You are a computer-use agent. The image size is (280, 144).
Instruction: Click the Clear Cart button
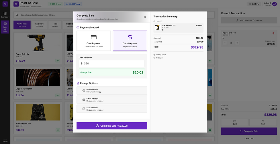[249, 139]
